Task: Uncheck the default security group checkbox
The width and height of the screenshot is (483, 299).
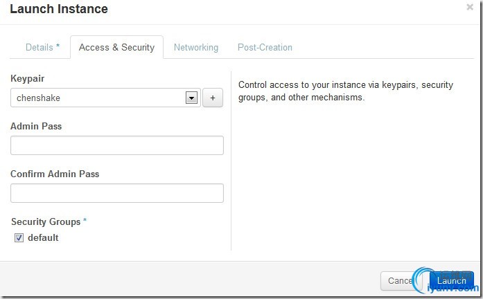Action: (x=19, y=238)
